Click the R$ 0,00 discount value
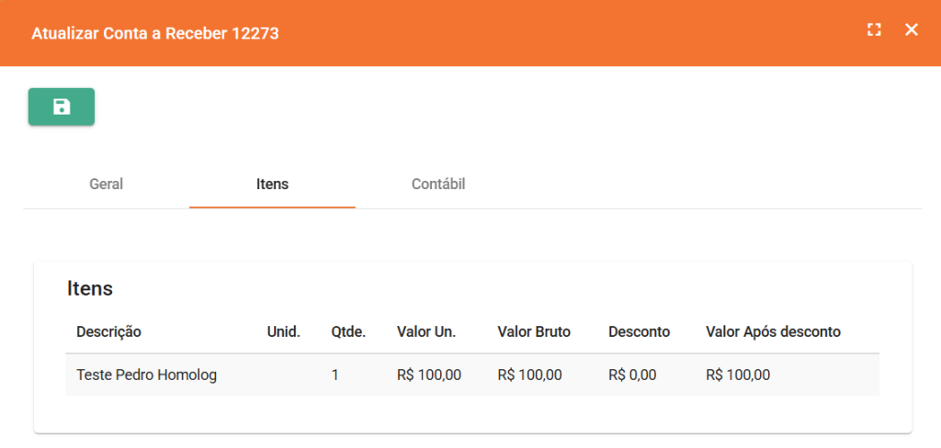Screen dimensions: 941x448 click(632, 375)
